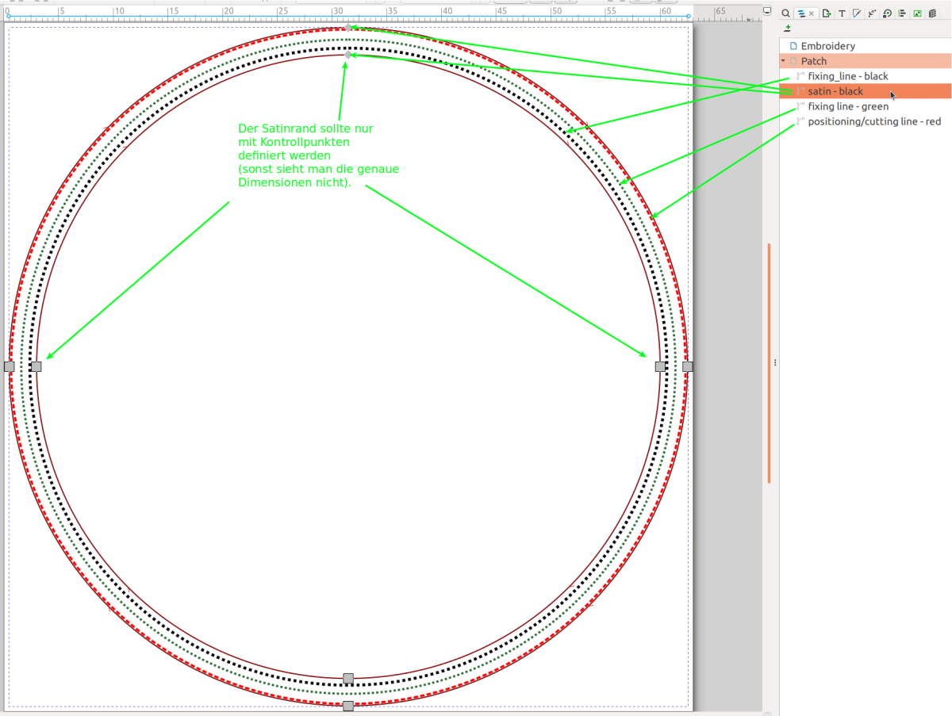Click the orange vertical canvas scrollbar
Screen dimensions: 952x716
[x=769, y=363]
